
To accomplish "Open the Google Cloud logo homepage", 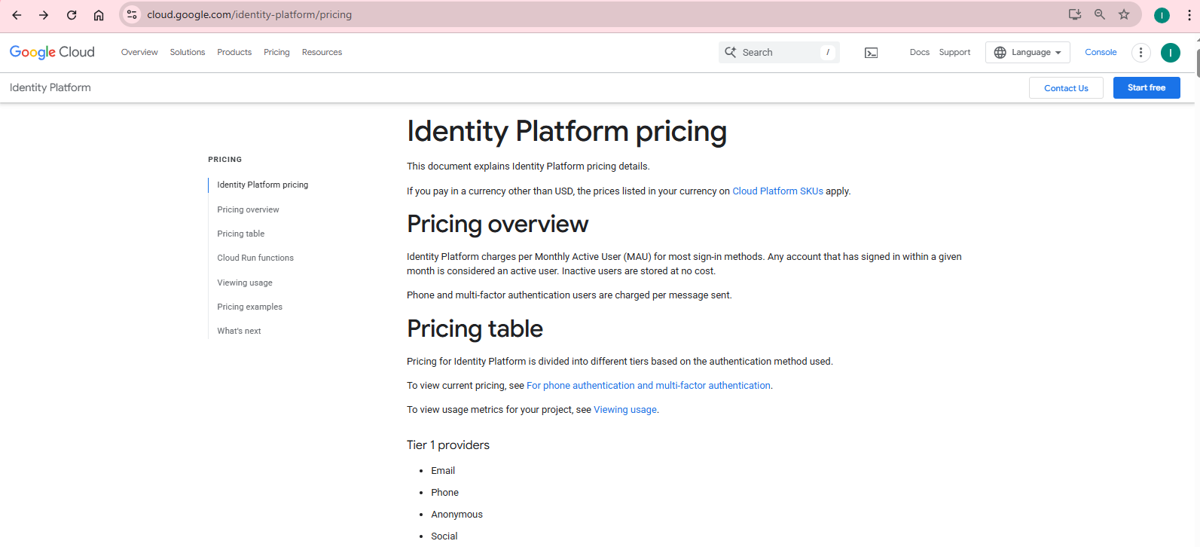I will [x=52, y=52].
